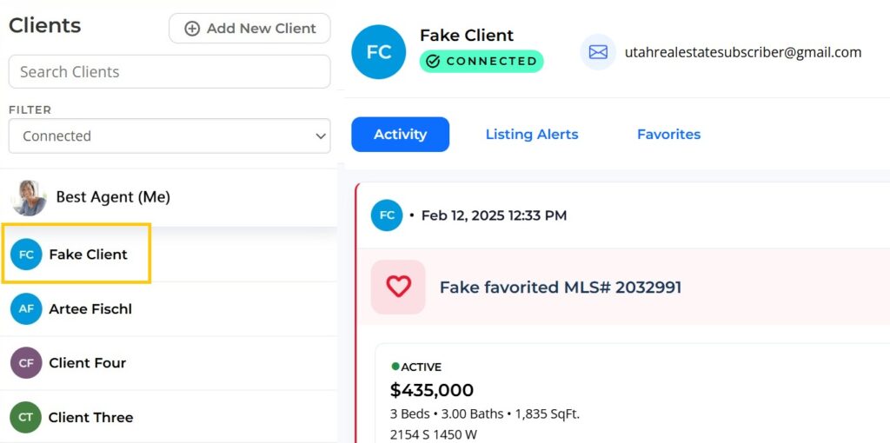This screenshot has width=890, height=443.
Task: Click the Add New Client button
Action: pos(249,29)
